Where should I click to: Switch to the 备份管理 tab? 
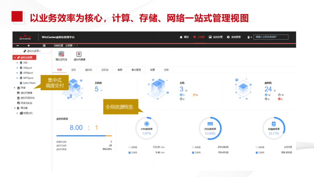(x=136, y=70)
